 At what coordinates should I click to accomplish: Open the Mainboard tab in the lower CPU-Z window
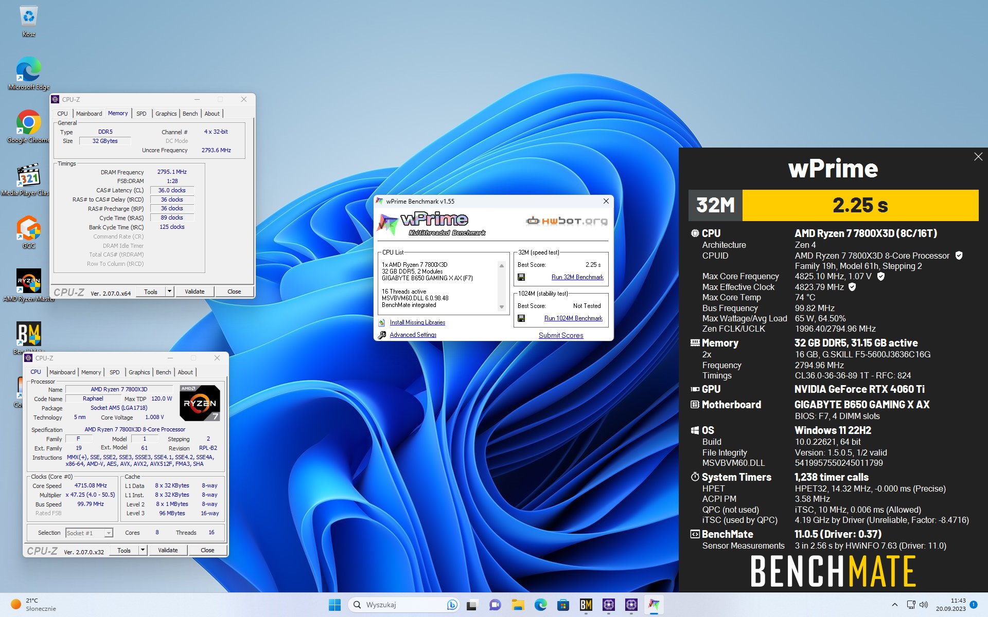click(62, 372)
